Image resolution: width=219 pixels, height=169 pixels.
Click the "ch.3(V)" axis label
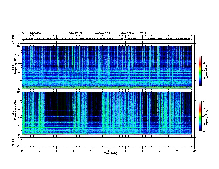point(13,142)
